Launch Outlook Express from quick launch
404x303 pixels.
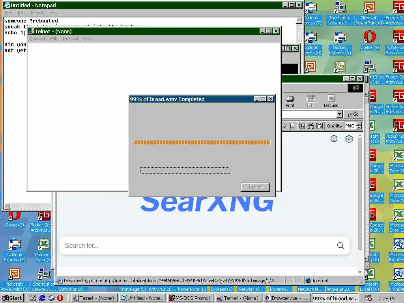pos(51,298)
